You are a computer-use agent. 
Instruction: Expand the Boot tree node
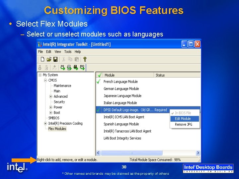[x=51, y=113]
